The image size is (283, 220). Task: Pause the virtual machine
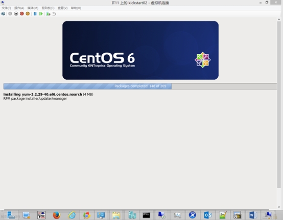pyautogui.click(x=35, y=14)
